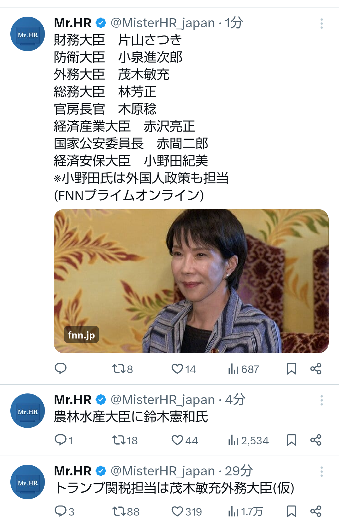Image resolution: width=339 pixels, height=525 pixels.
Task: Bookmark the 農林水産大臣 post
Action: click(292, 440)
